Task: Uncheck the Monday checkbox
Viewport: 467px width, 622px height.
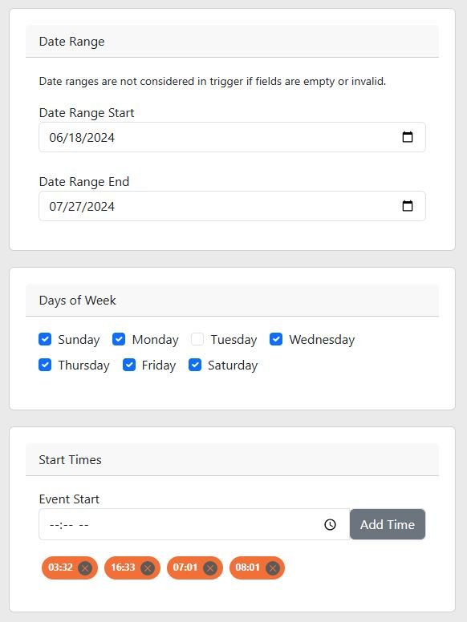Action: click(x=119, y=339)
